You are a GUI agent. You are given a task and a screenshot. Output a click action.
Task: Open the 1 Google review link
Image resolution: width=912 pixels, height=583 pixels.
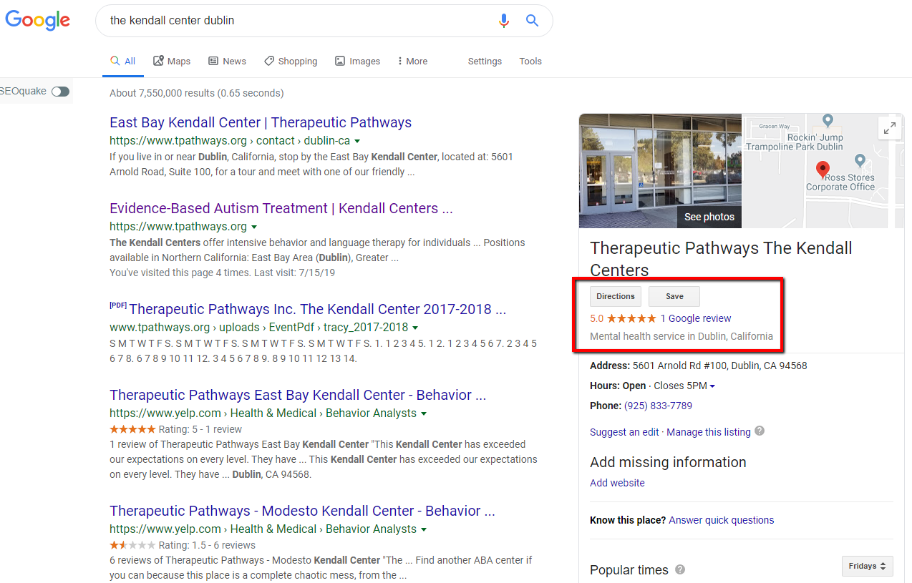696,318
